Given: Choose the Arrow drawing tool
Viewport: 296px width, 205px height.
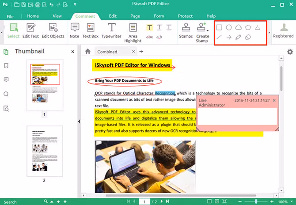Looking at the screenshot, I should tap(229, 37).
